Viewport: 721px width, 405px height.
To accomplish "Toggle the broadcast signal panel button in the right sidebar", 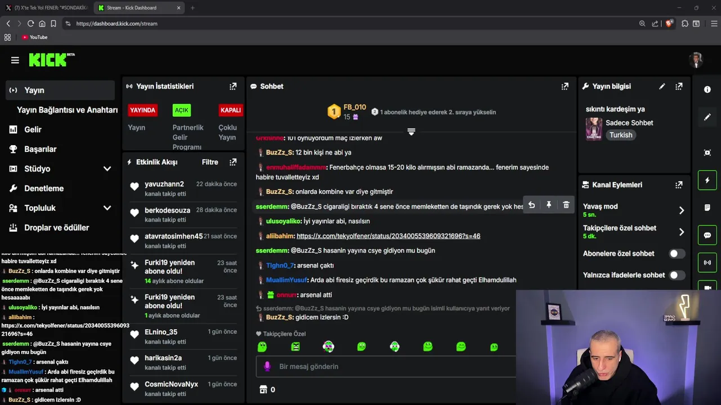I will 707,263.
